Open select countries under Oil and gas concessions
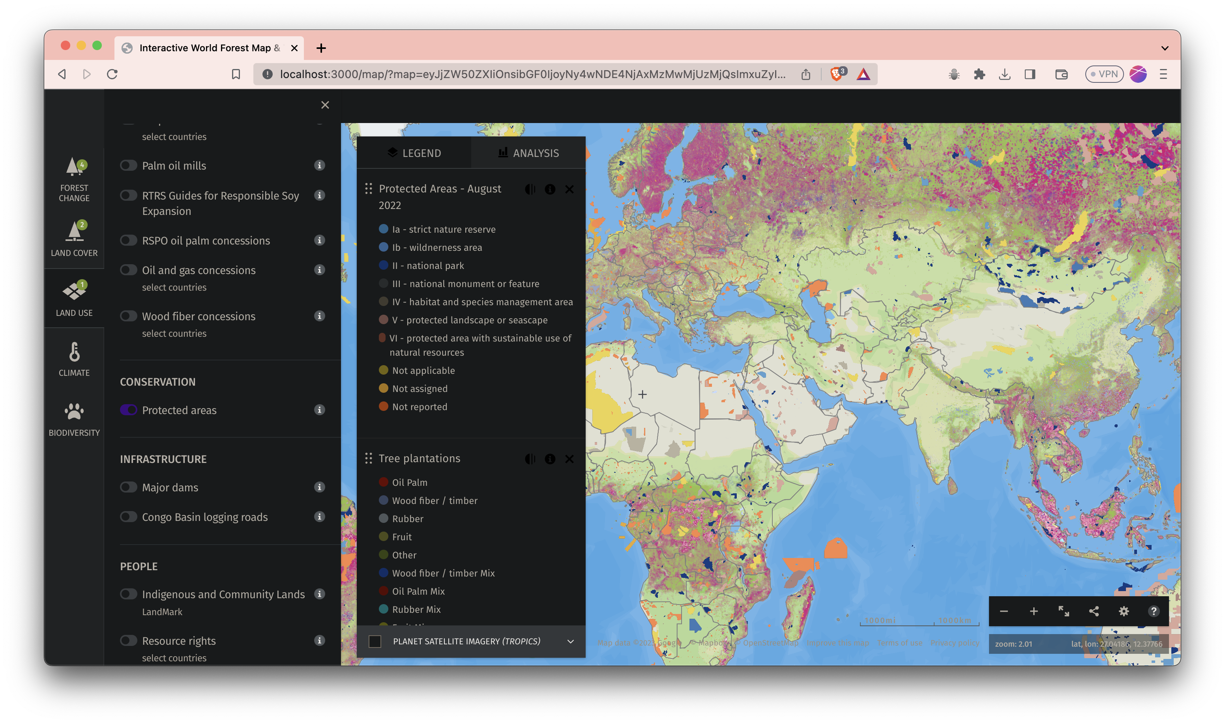Screen dimensions: 1225x724 pyautogui.click(x=174, y=287)
